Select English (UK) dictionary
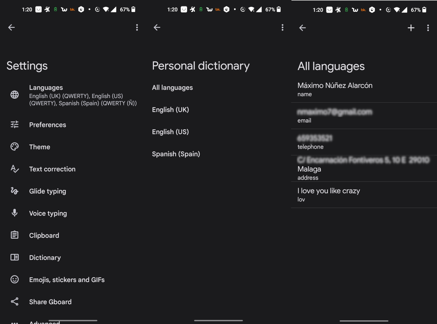This screenshot has width=437, height=324. pyautogui.click(x=170, y=110)
